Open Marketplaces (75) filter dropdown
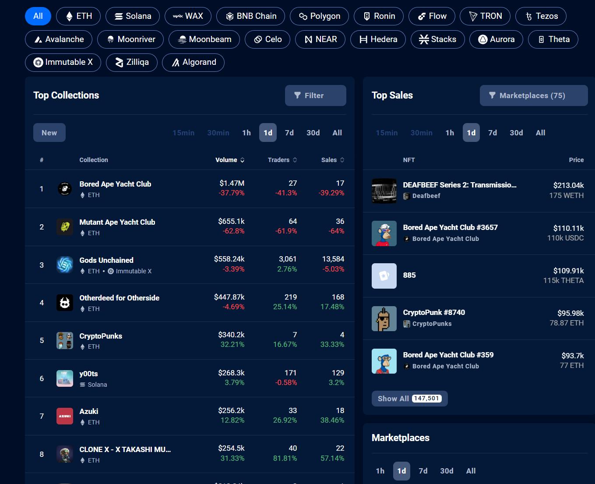This screenshot has height=484, width=595. click(x=534, y=95)
